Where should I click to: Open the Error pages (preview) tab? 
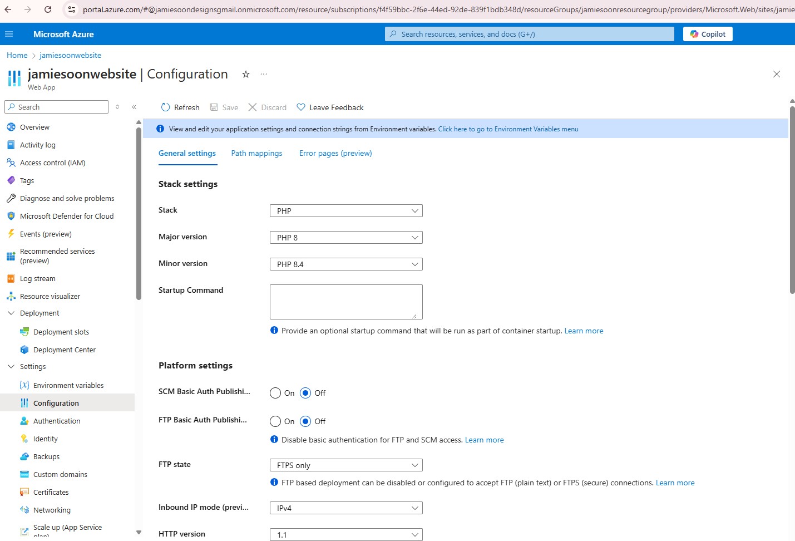(335, 153)
